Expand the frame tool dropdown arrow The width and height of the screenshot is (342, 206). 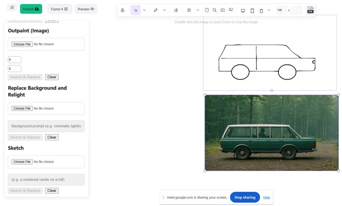click(198, 10)
